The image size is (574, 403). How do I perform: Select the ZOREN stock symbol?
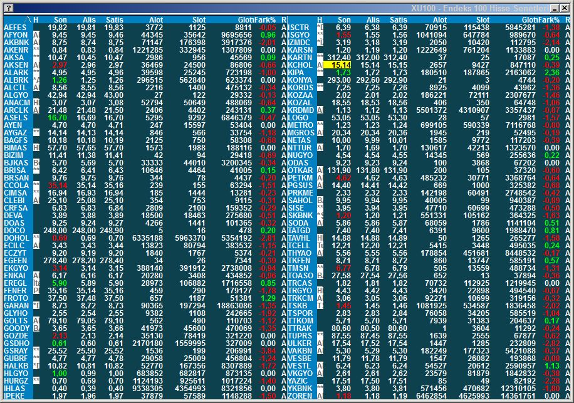(x=300, y=396)
